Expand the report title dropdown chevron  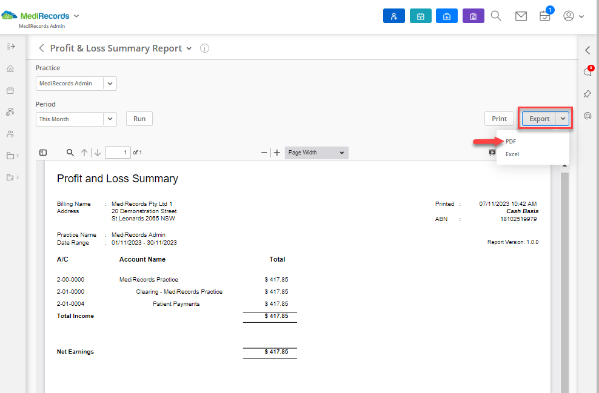point(189,49)
